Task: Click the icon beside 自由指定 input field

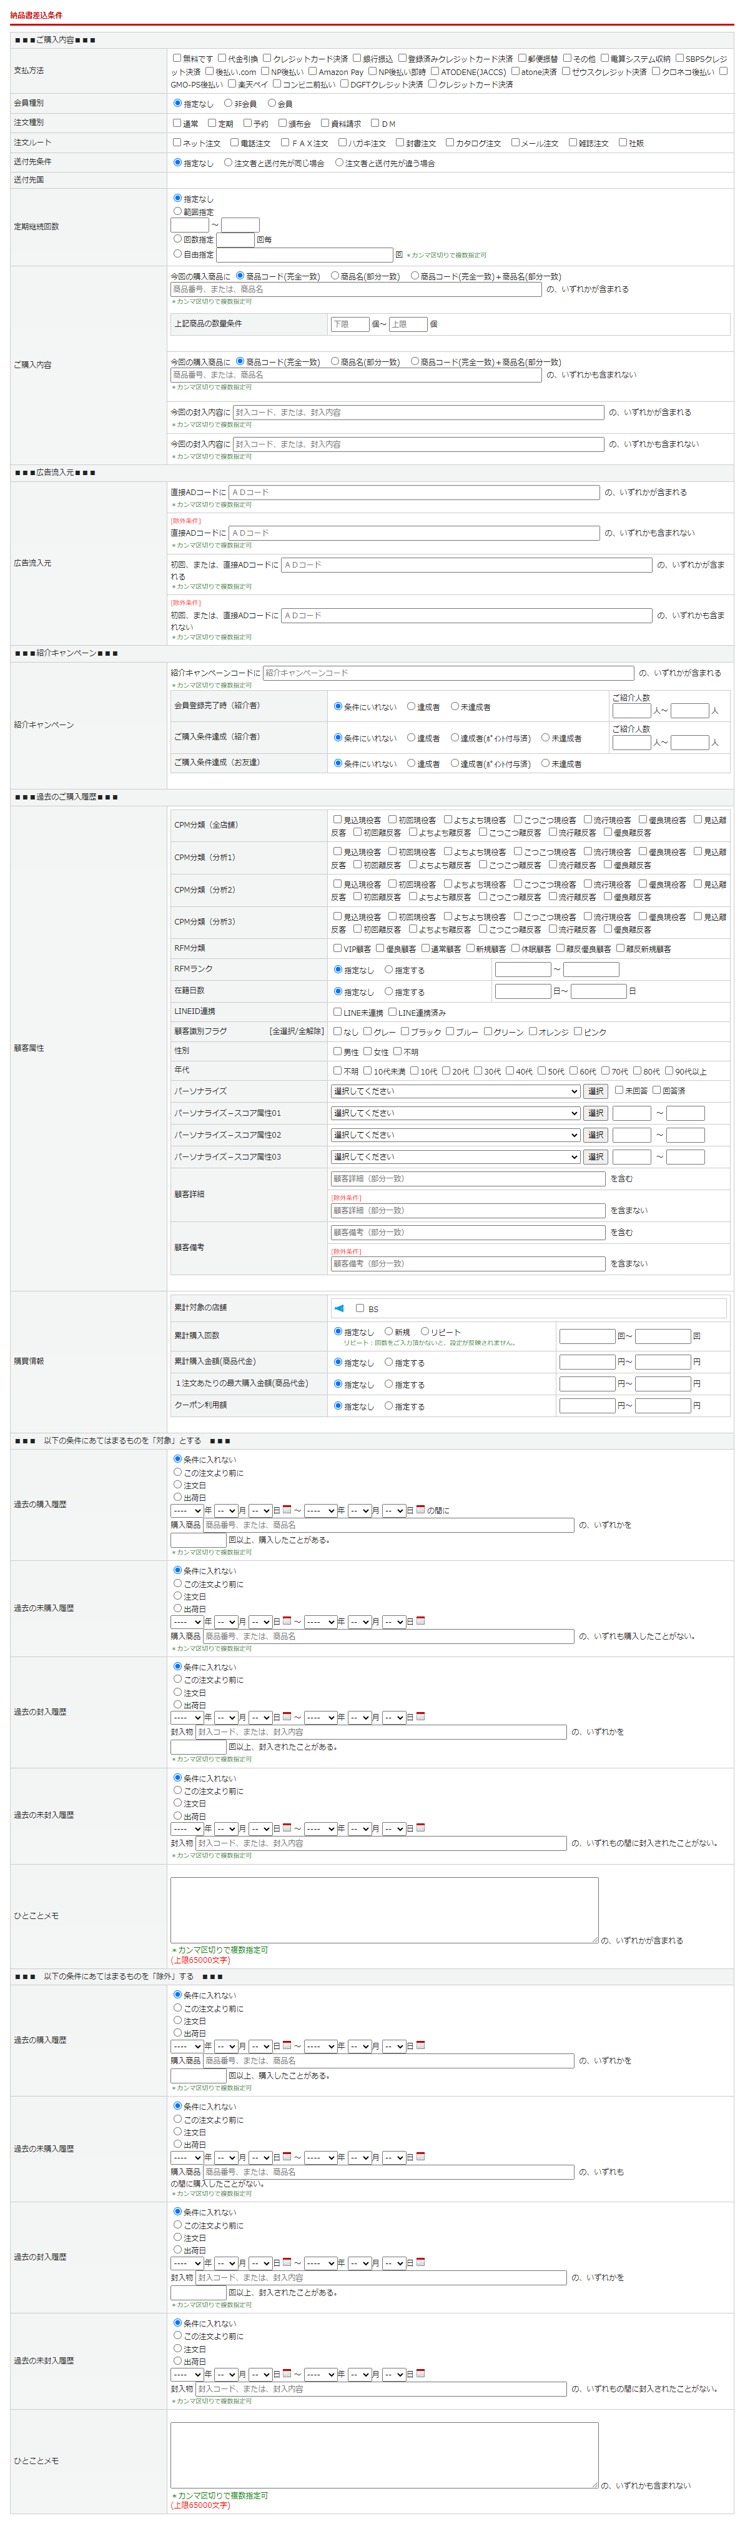Action: pyautogui.click(x=399, y=255)
